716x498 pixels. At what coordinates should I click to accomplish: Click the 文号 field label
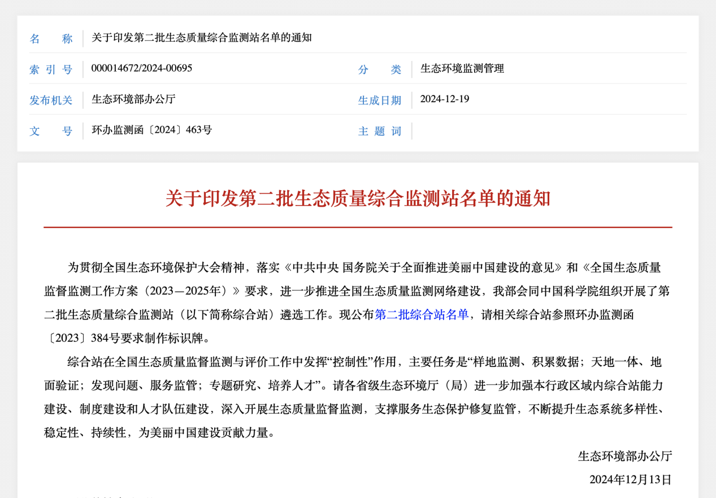pyautogui.click(x=51, y=131)
